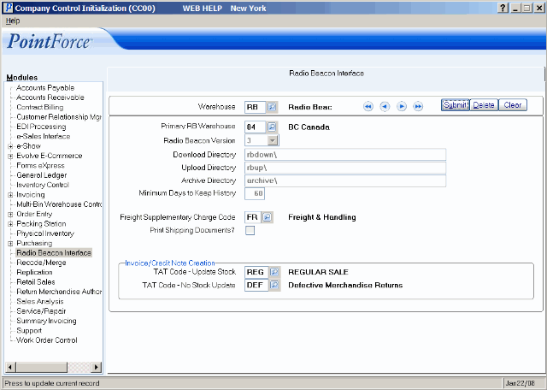Image resolution: width=547 pixels, height=390 pixels.
Task: Click the Submit button
Action: (456, 105)
